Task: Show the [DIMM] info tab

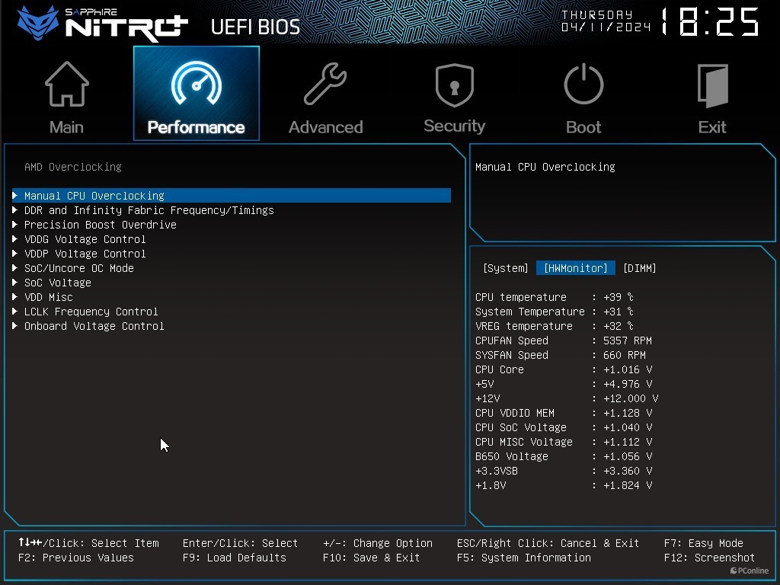Action: click(640, 268)
